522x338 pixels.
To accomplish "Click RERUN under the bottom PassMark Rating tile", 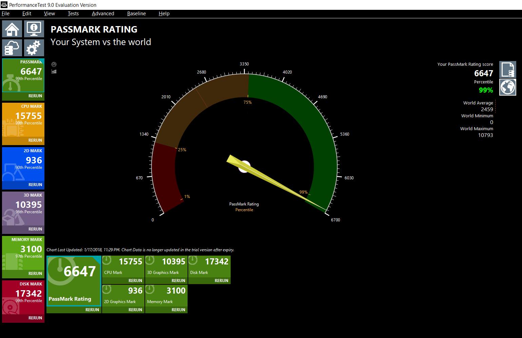I will pos(92,310).
